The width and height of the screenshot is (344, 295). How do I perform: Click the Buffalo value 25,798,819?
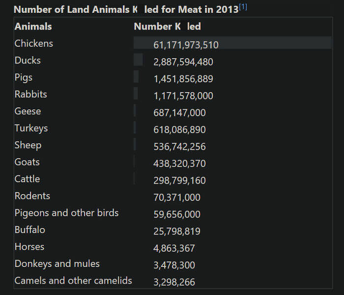[x=177, y=231]
